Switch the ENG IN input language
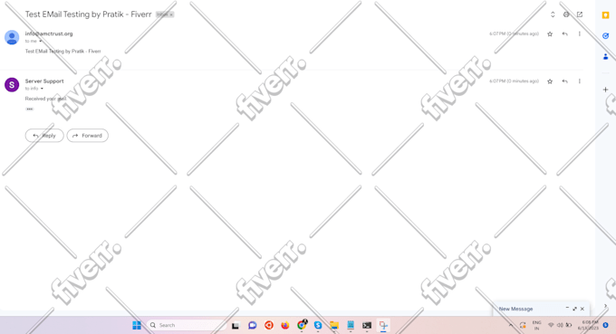Image resolution: width=616 pixels, height=334 pixels. click(536, 325)
